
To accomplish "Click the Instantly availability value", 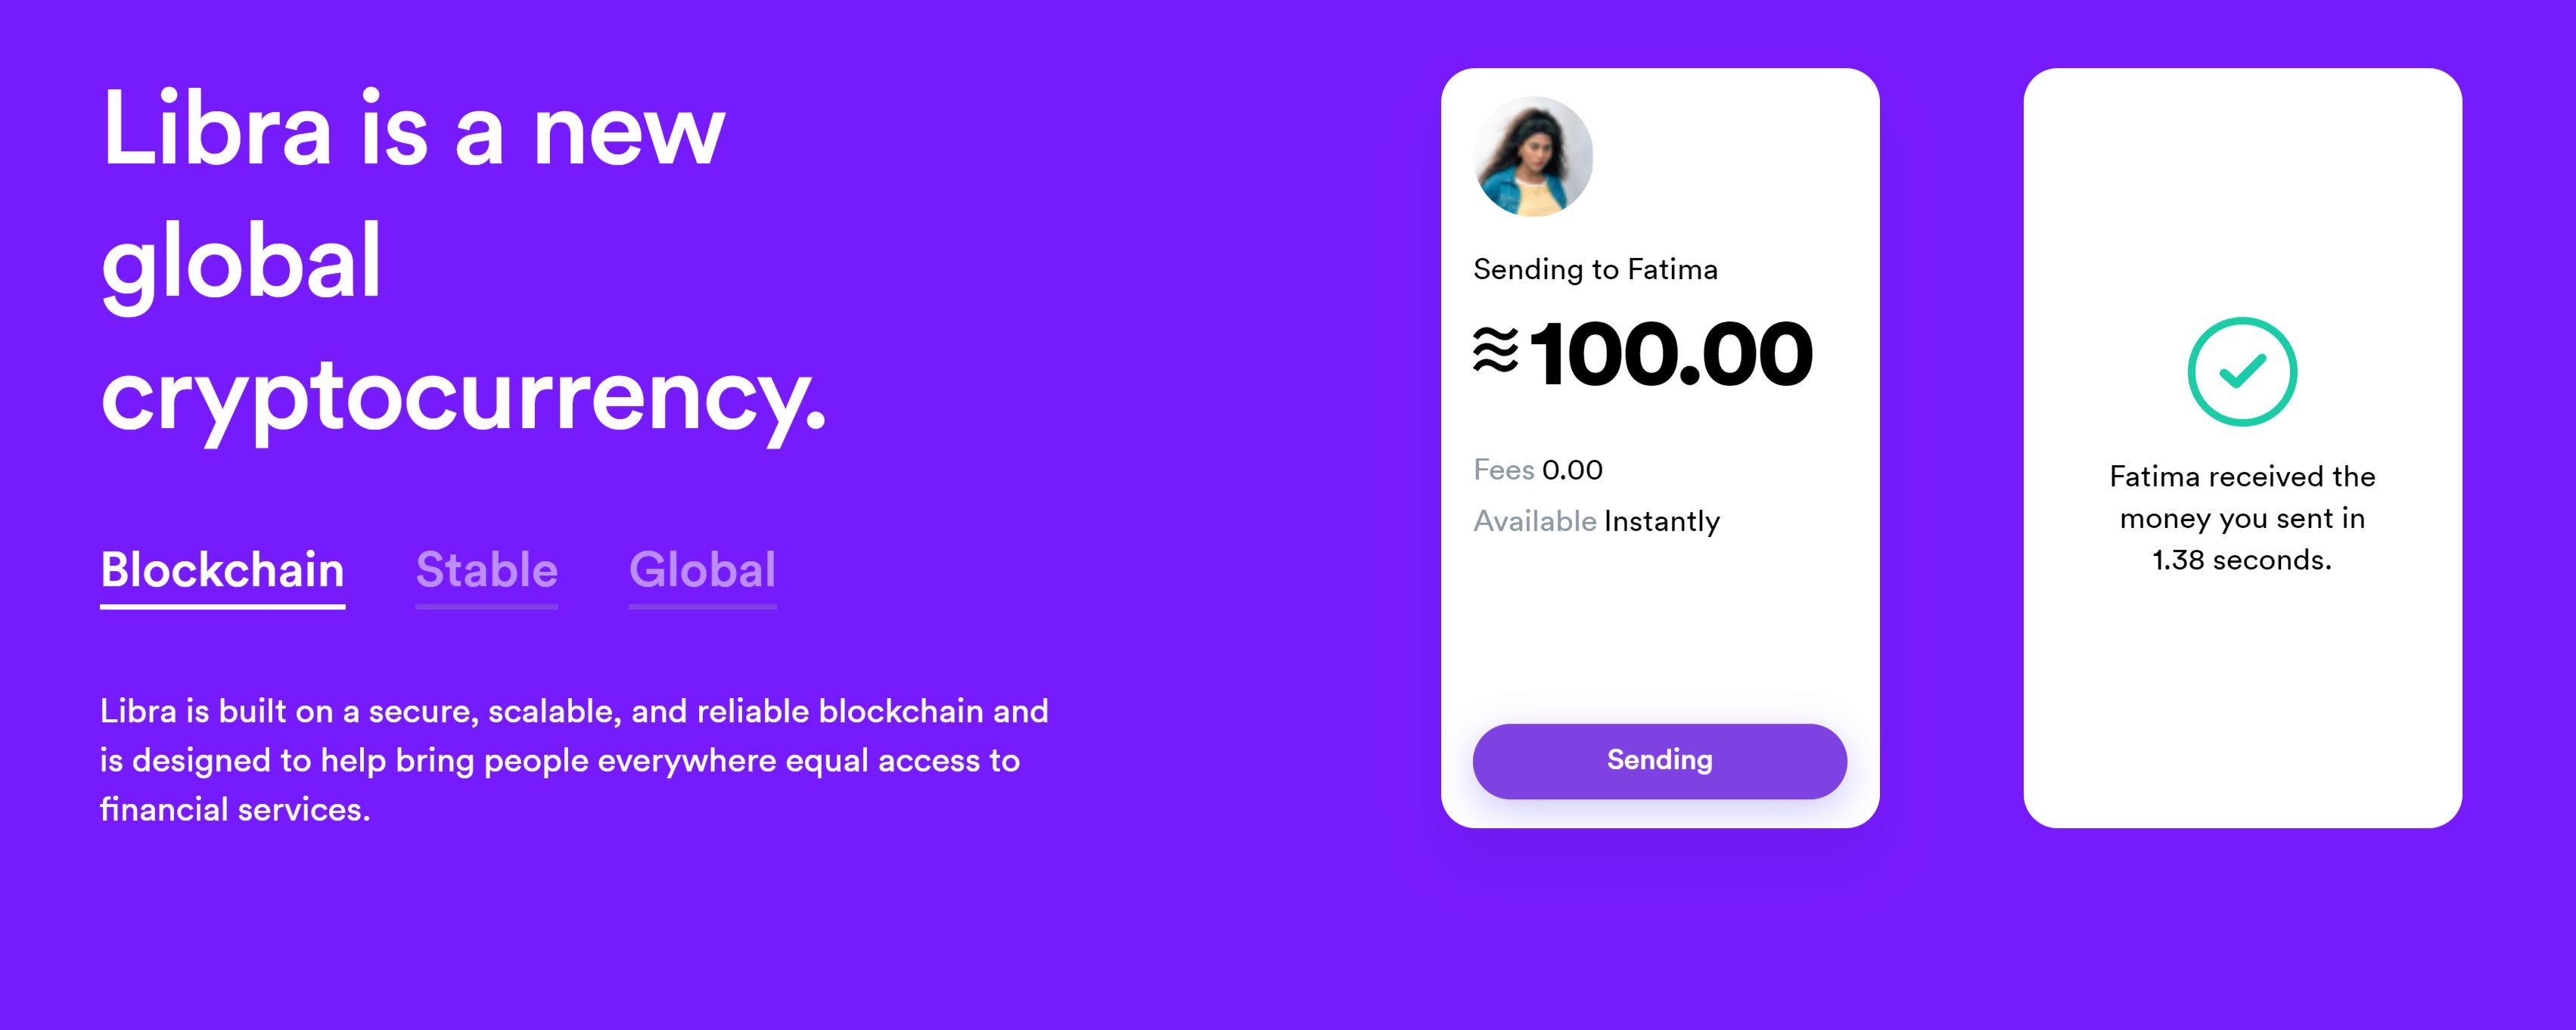I will (1662, 522).
